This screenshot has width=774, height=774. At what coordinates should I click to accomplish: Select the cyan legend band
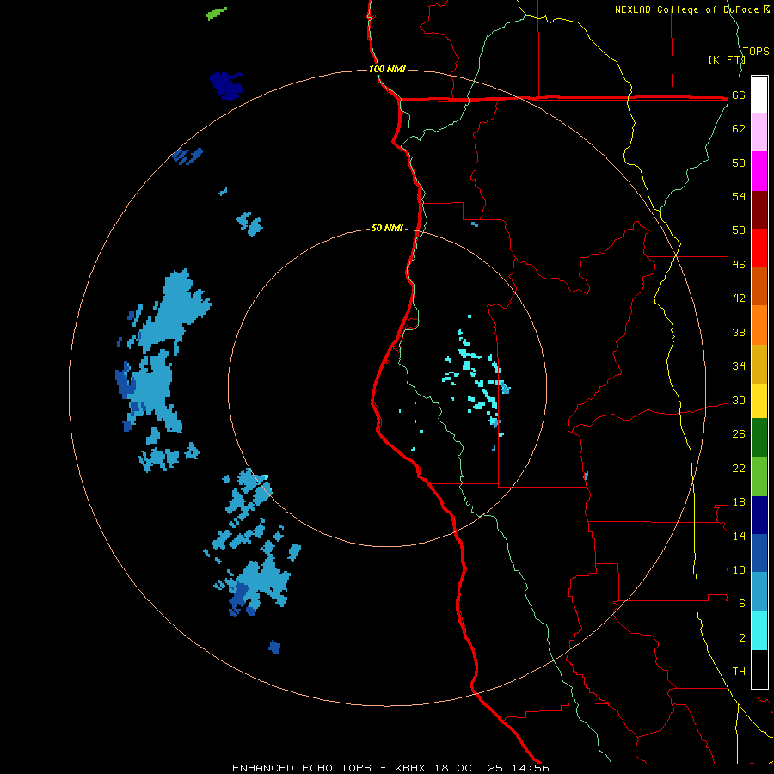point(759,630)
